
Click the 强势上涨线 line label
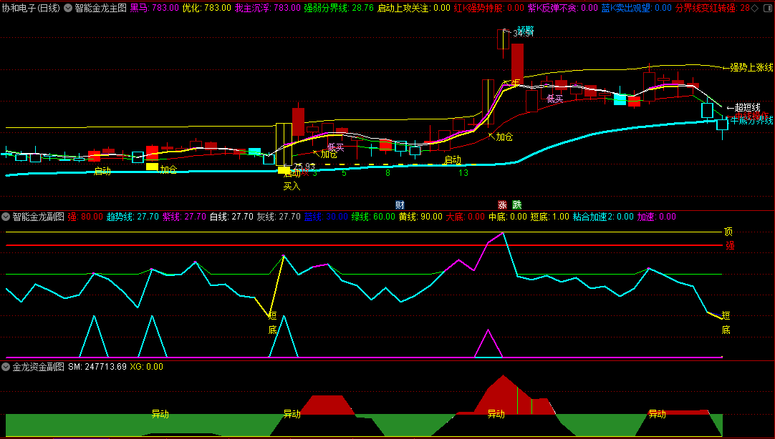[x=748, y=68]
